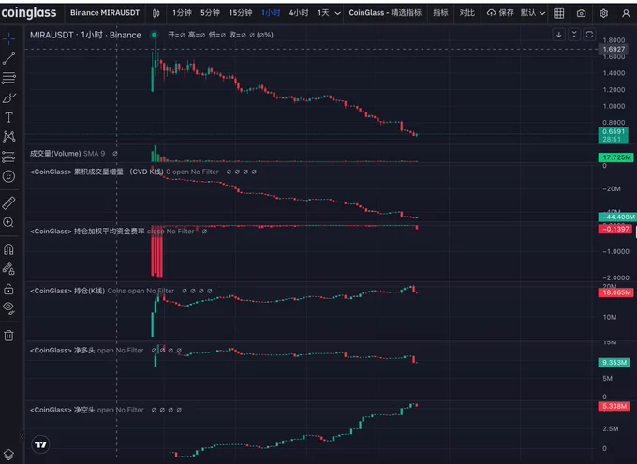Select the brush drawing tool
The image size is (637, 464).
9,98
